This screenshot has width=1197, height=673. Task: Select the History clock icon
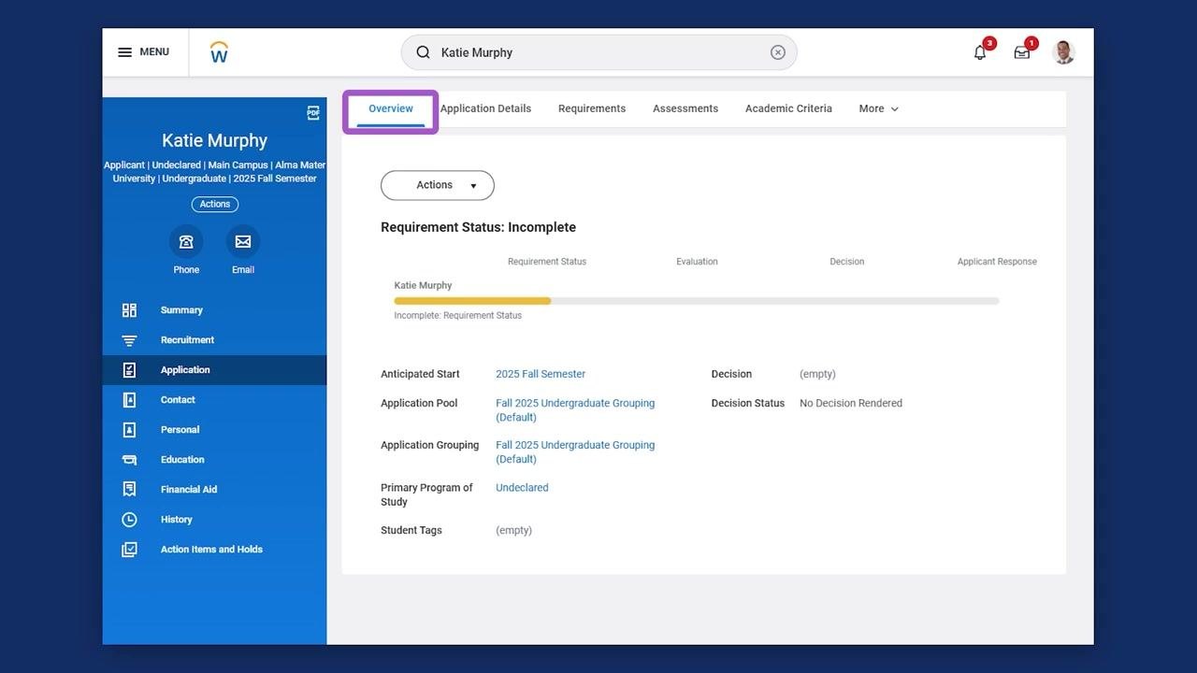[129, 520]
